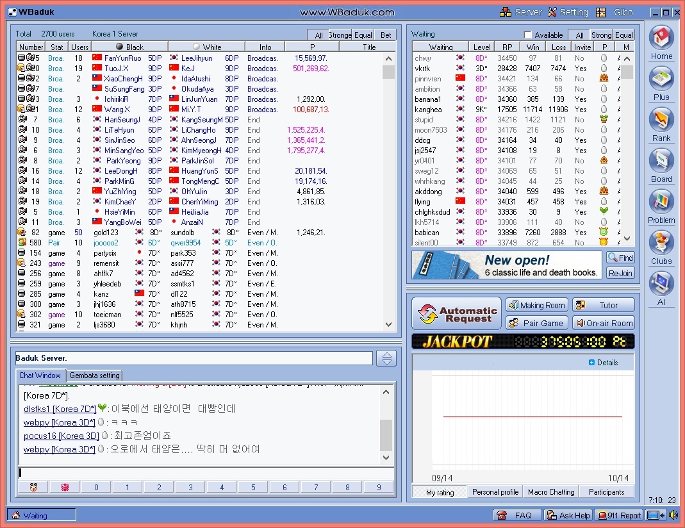Expand the Baduk Server channel selector arrows
Screen dimensions: 685x528
(x=386, y=358)
